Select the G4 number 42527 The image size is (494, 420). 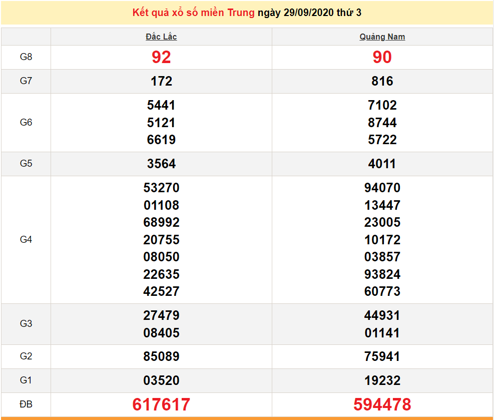[161, 291]
